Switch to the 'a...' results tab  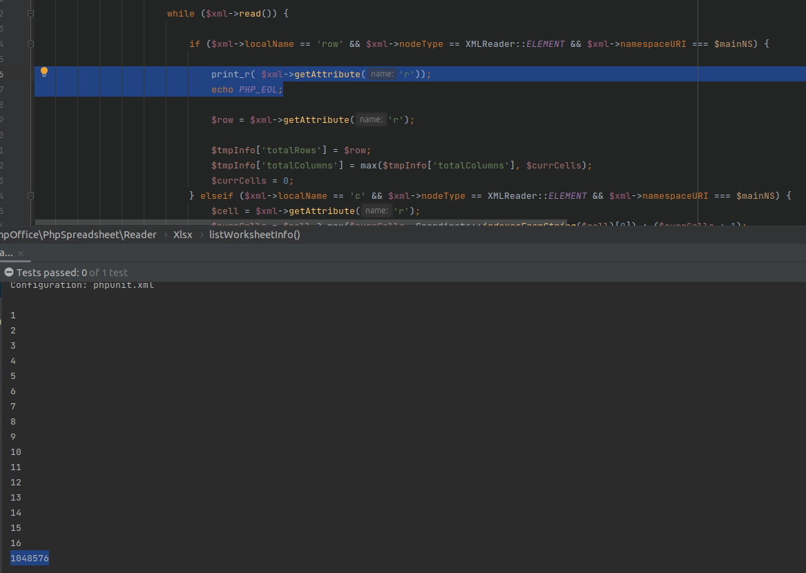(x=7, y=253)
